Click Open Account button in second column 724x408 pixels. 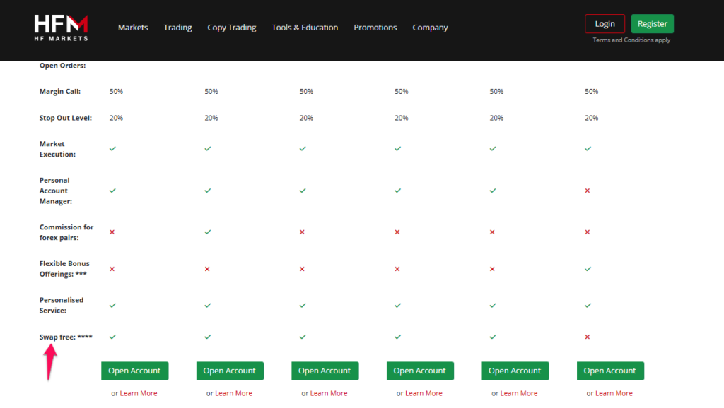coord(230,371)
